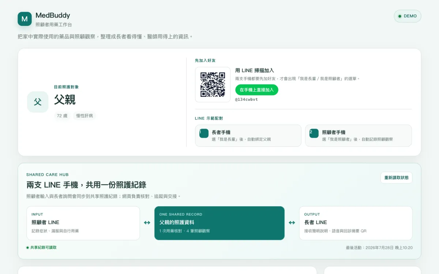The width and height of the screenshot is (439, 274).
Task: Click the 父親 name heading
Action: 65,99
